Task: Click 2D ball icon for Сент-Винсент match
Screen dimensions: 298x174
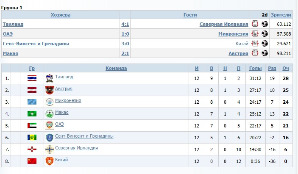Action: pos(265,43)
